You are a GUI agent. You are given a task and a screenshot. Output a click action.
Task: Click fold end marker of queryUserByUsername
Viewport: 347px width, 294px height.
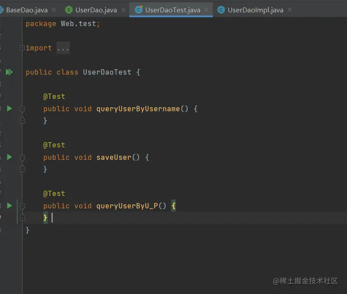[23, 121]
